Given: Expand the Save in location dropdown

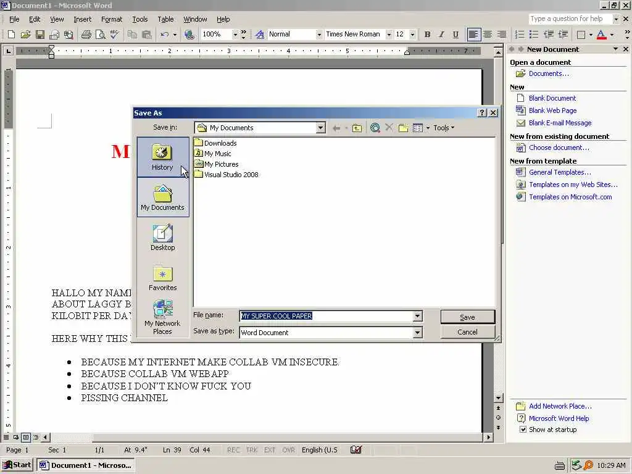Looking at the screenshot, I should (320, 128).
